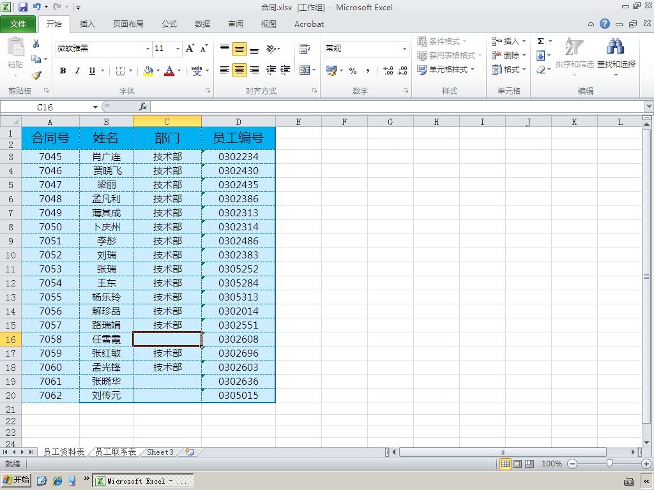The image size is (654, 490).
Task: Apply percent style format
Action: pyautogui.click(x=353, y=70)
